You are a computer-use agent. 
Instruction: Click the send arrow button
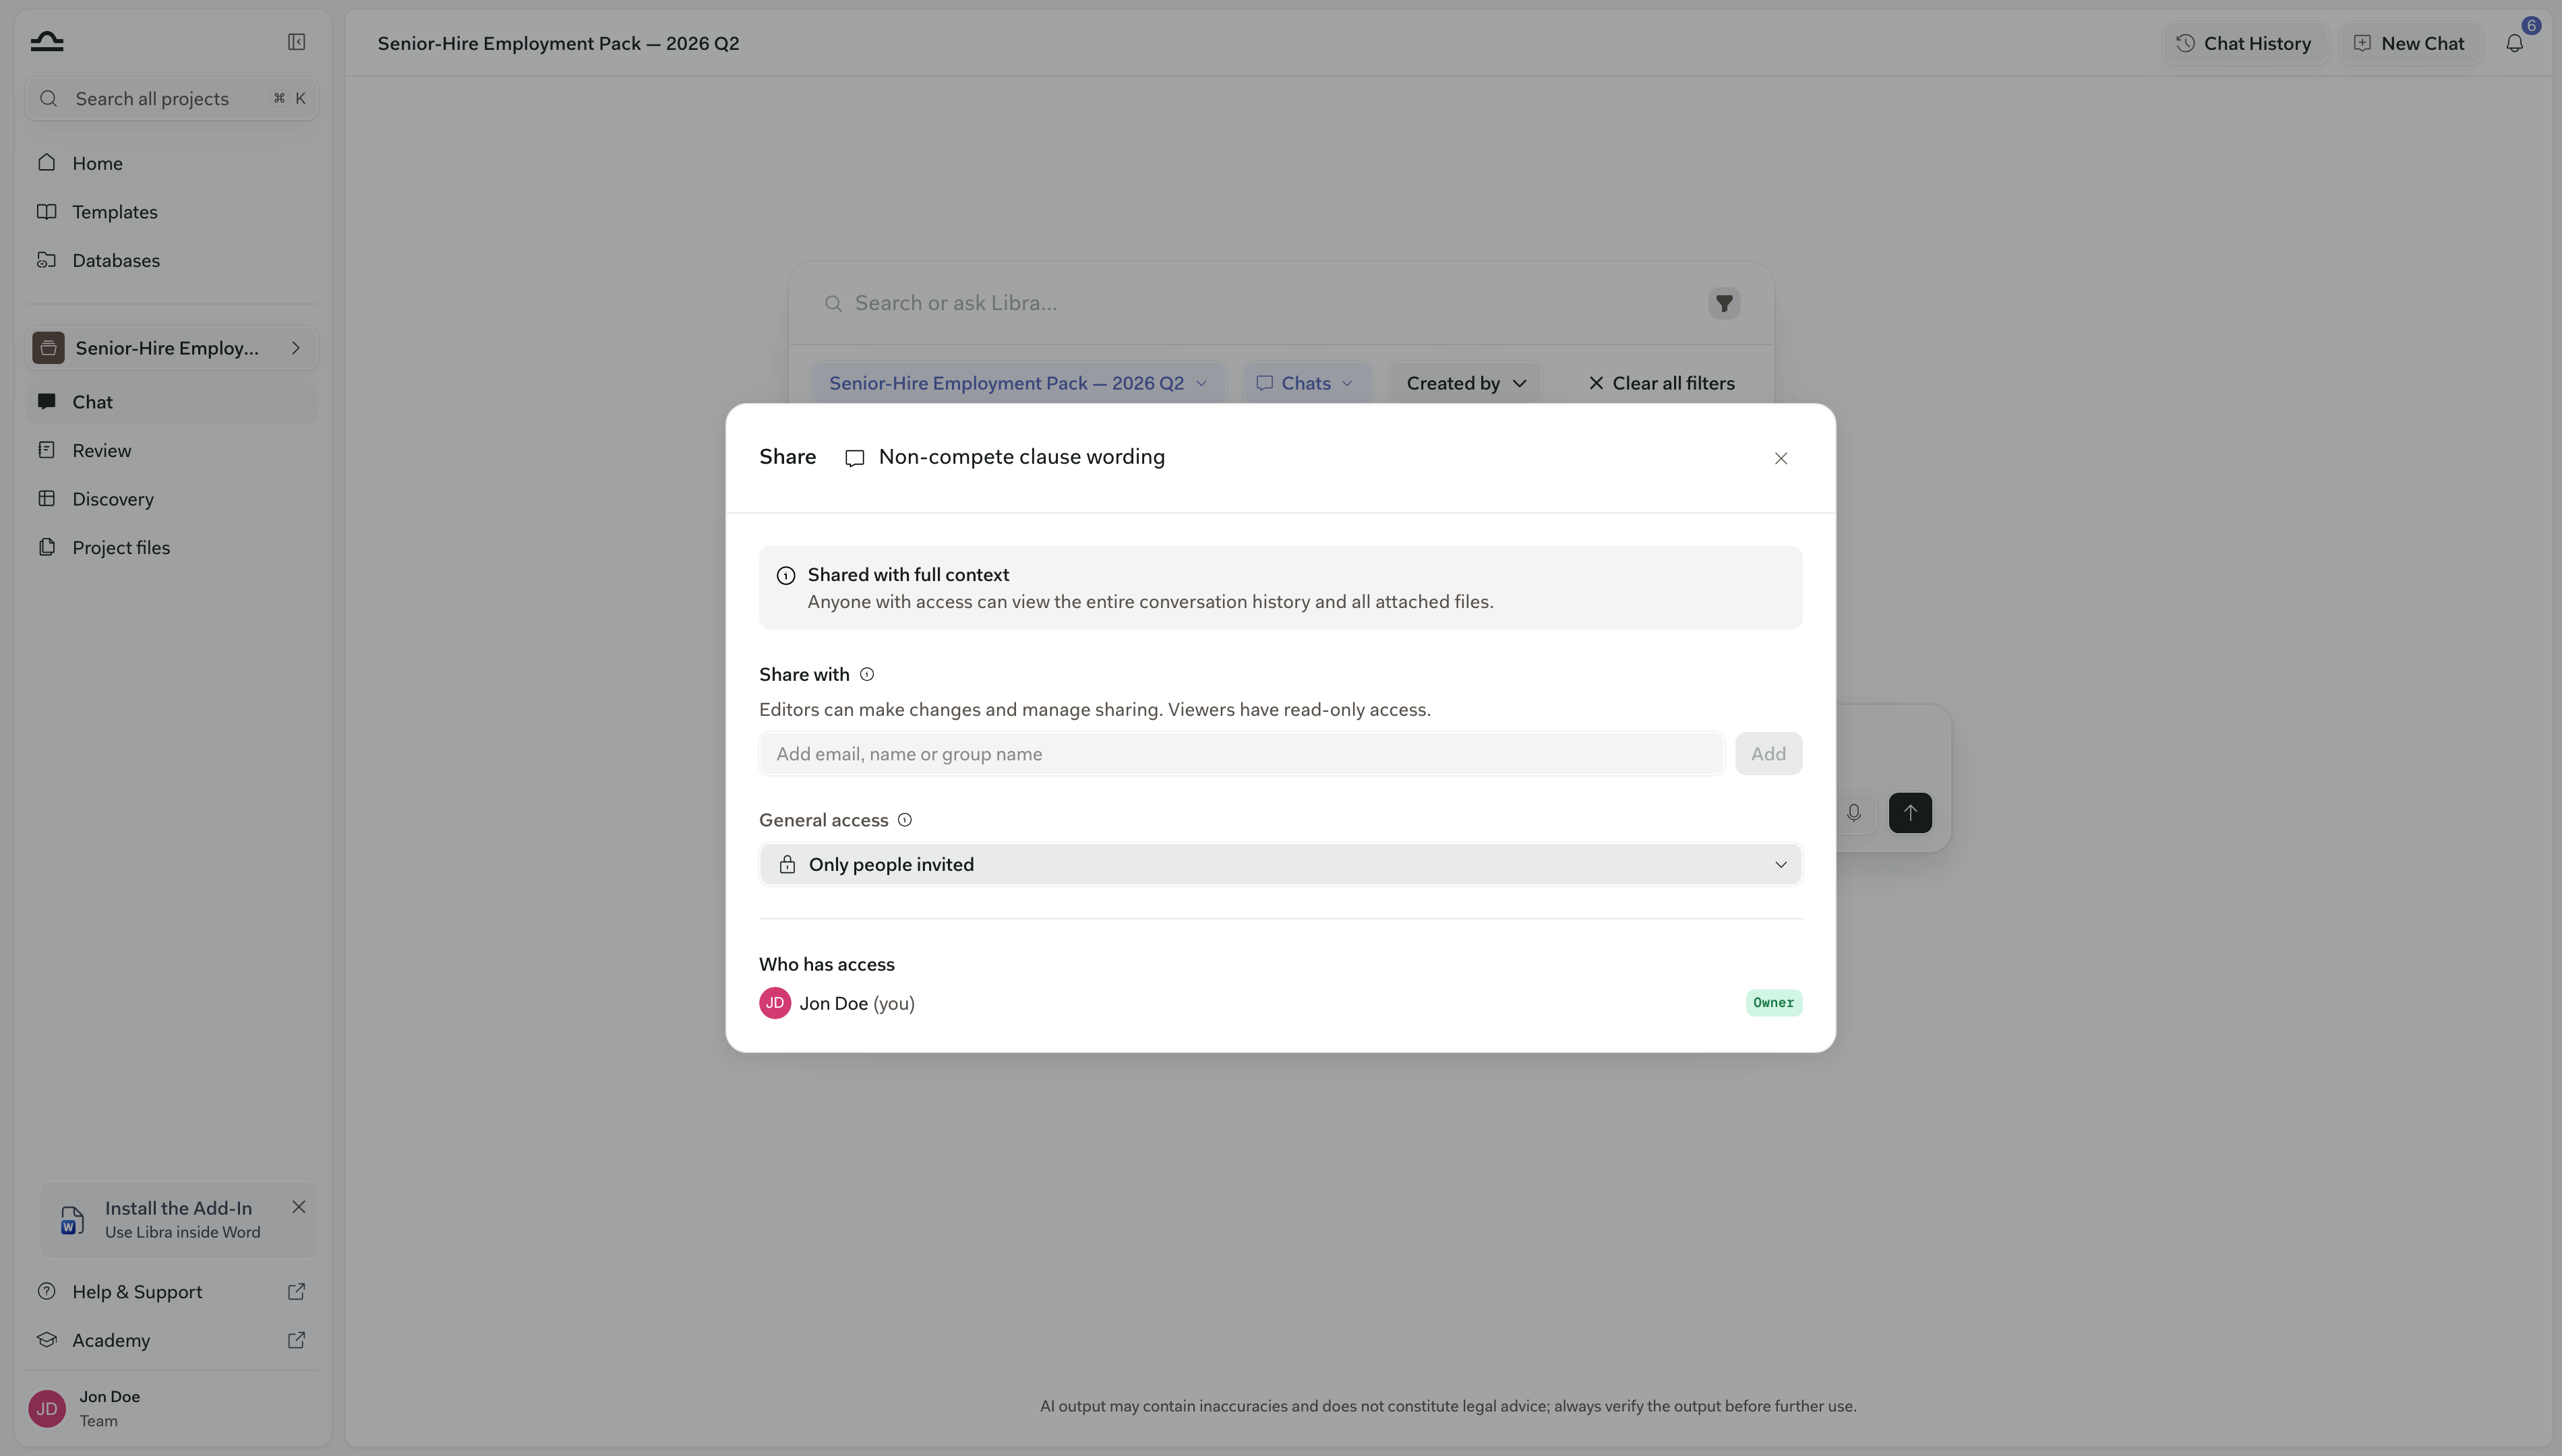[x=1910, y=812]
